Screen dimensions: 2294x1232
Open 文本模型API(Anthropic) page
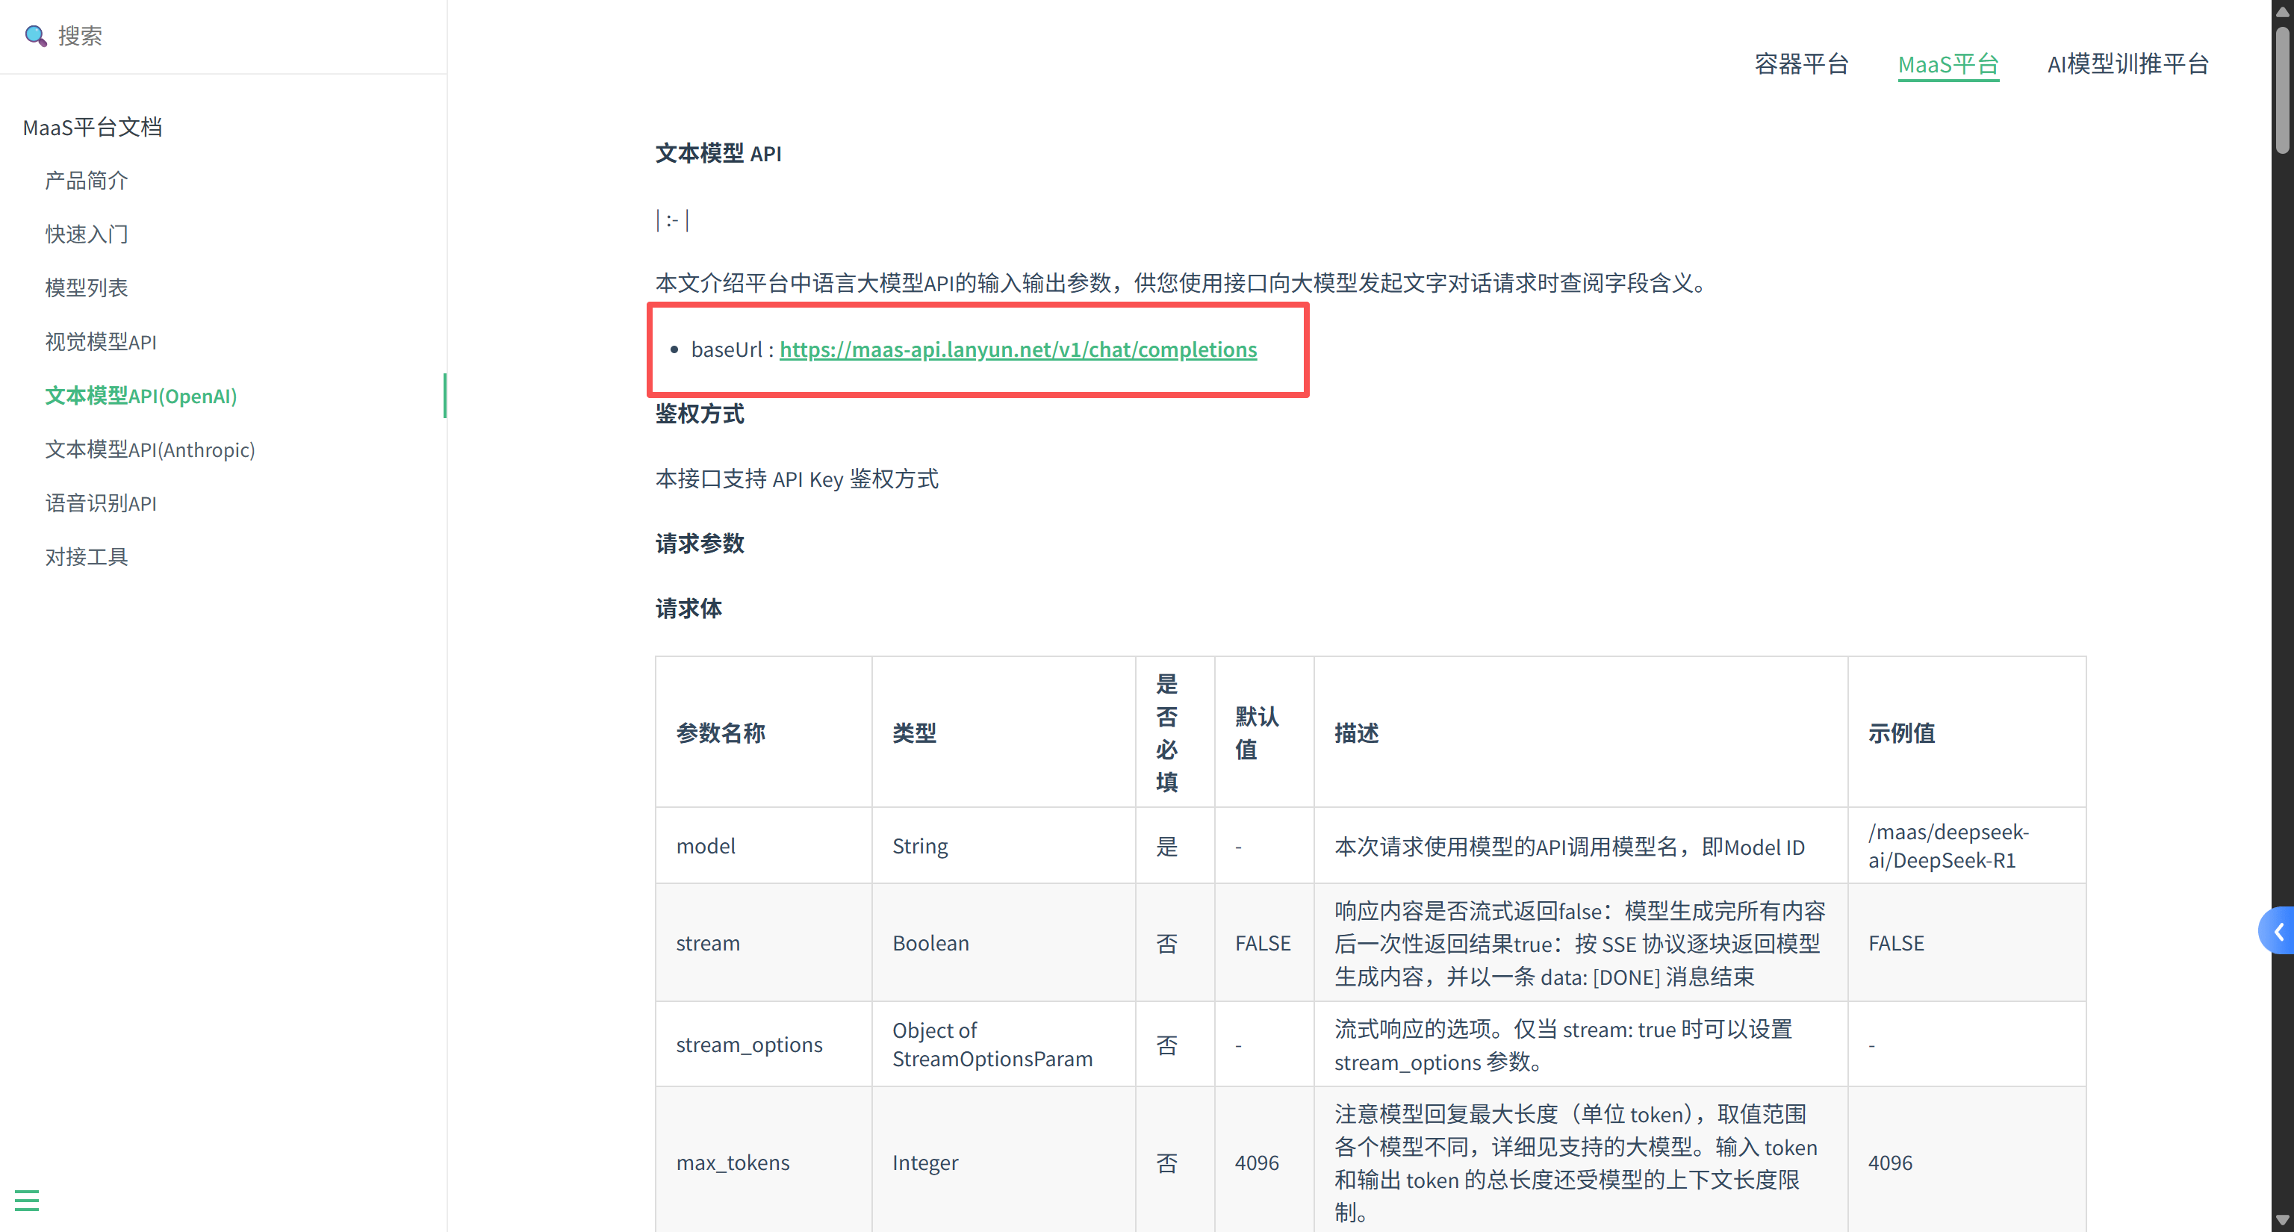pos(149,449)
